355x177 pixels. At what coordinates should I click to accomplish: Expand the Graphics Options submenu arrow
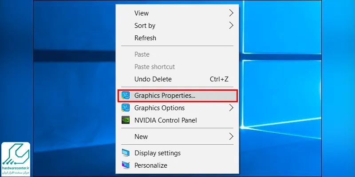click(231, 108)
